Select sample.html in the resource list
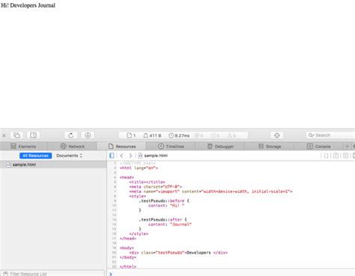 coord(53,165)
